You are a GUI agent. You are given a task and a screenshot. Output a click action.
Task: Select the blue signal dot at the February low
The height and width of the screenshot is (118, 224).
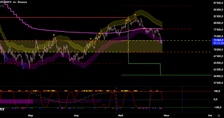(23, 68)
